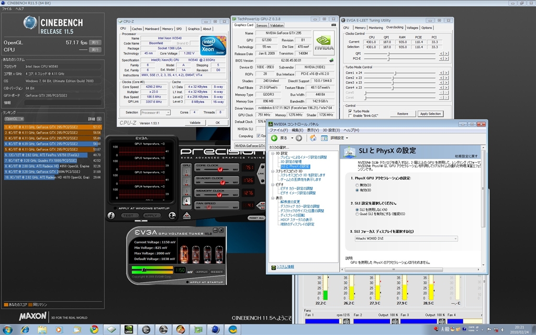
Task: Click the second vacuum tube in Voltage Tuner
Action: coord(196,254)
